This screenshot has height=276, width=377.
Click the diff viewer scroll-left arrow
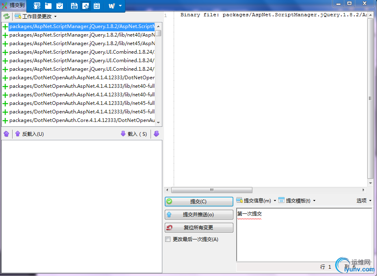coord(167,190)
